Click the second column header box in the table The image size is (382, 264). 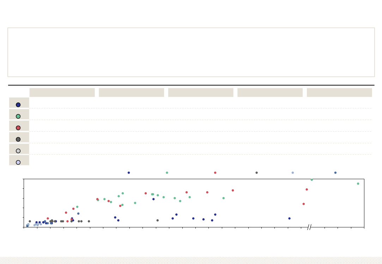pyautogui.click(x=131, y=93)
